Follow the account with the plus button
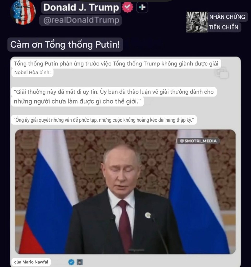This screenshot has height=267, width=251. (x=142, y=7)
